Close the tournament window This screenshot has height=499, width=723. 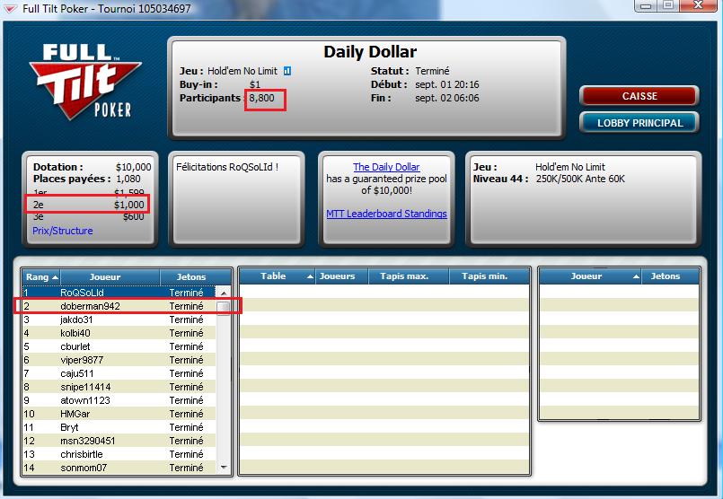(697, 5)
